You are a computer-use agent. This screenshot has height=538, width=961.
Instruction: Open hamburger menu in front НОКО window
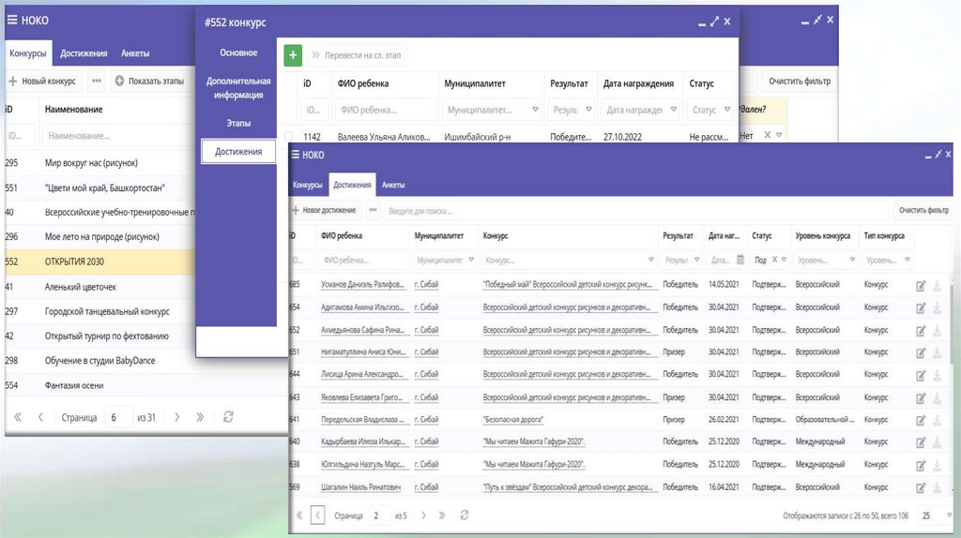pyautogui.click(x=296, y=155)
